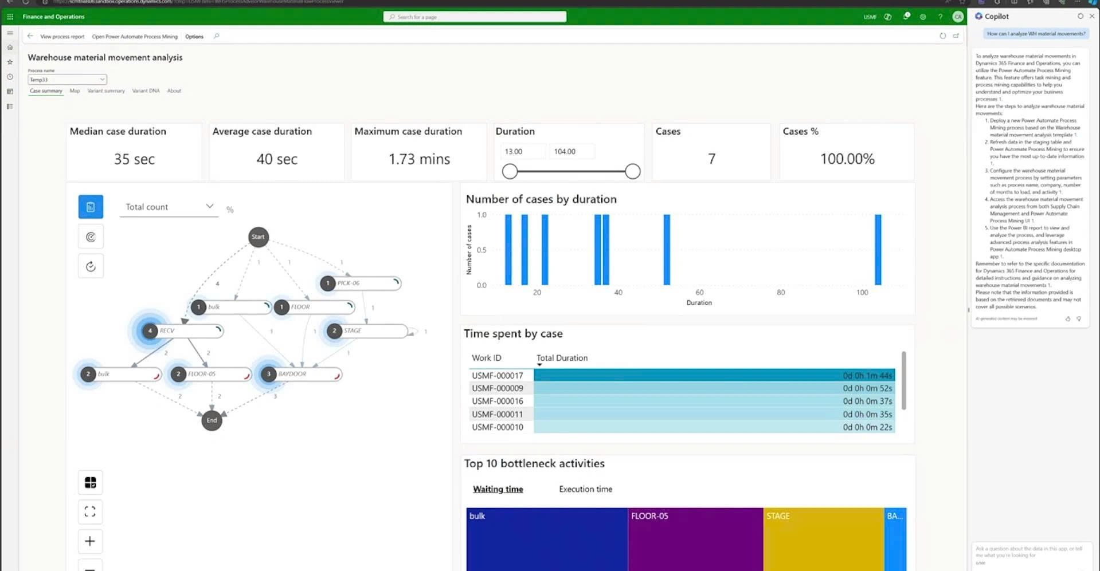The height and width of the screenshot is (571, 1100).
Task: Open Recent clock icon in sidebar
Action: 10,77
